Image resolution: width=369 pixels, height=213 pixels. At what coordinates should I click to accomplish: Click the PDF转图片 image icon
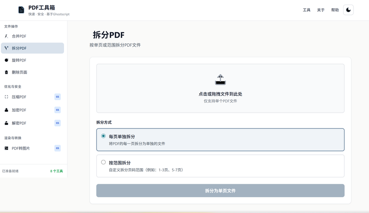click(x=6, y=148)
